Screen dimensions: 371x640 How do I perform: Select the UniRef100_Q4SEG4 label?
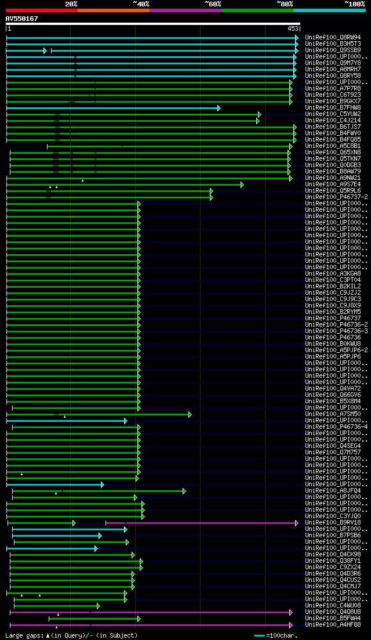[x=333, y=447]
